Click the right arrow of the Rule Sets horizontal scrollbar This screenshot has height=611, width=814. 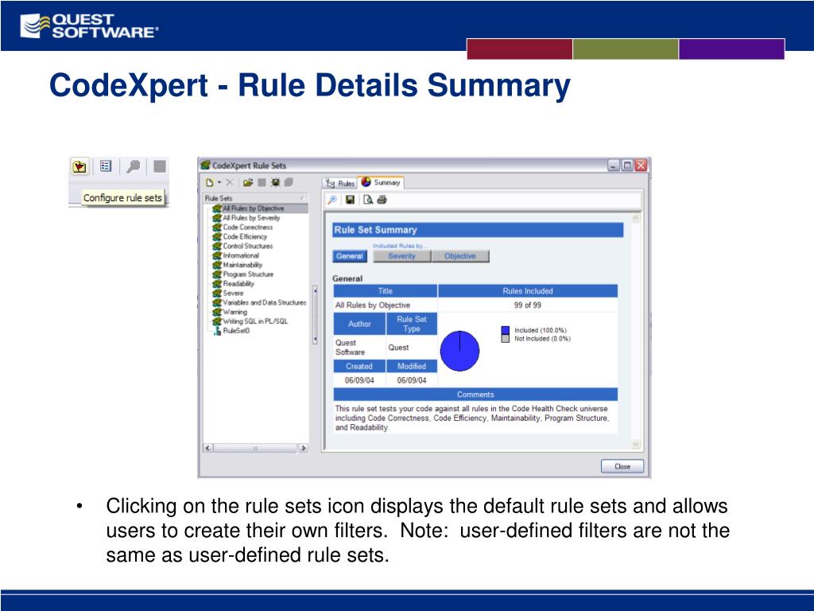point(304,448)
